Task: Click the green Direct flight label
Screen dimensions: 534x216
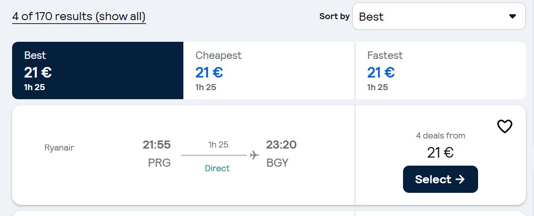Action: coord(217,168)
